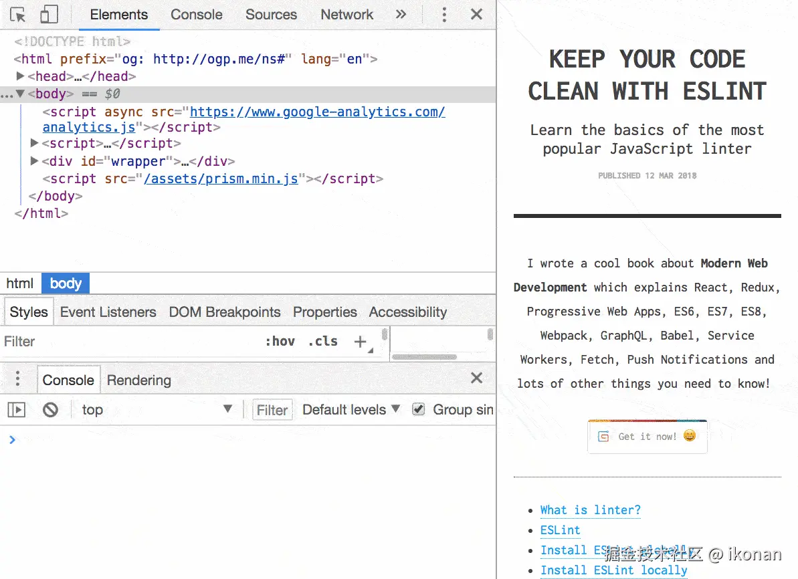Toggle the .cls class editor
Screen dimensions: 798x579
tap(322, 342)
